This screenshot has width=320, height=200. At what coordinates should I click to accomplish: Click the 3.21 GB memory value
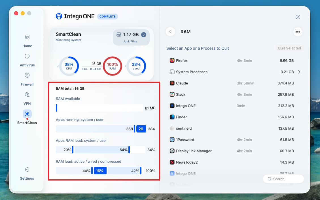(x=287, y=72)
